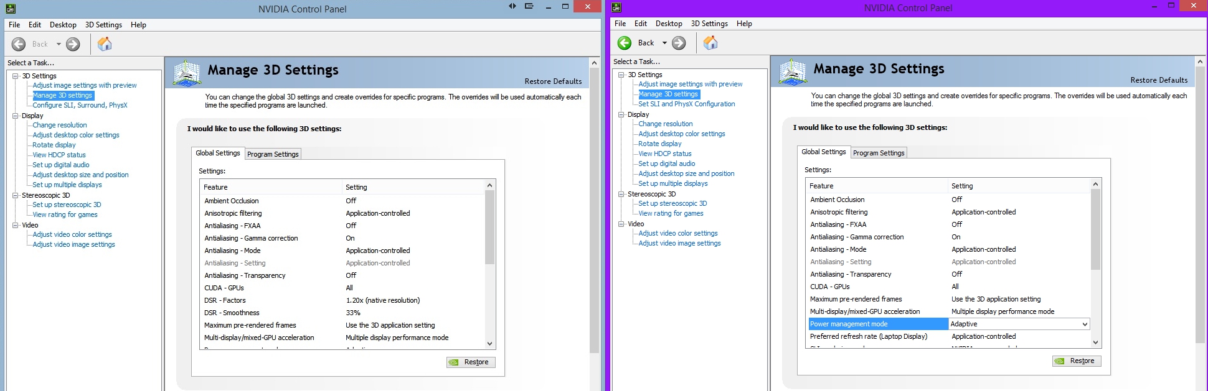Select Global Settings tab in left window
Image resolution: width=1208 pixels, height=391 pixels.
(218, 153)
